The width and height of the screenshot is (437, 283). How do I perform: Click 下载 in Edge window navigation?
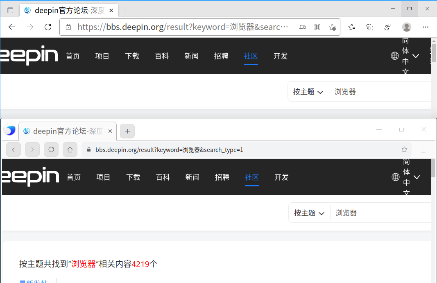(132, 56)
